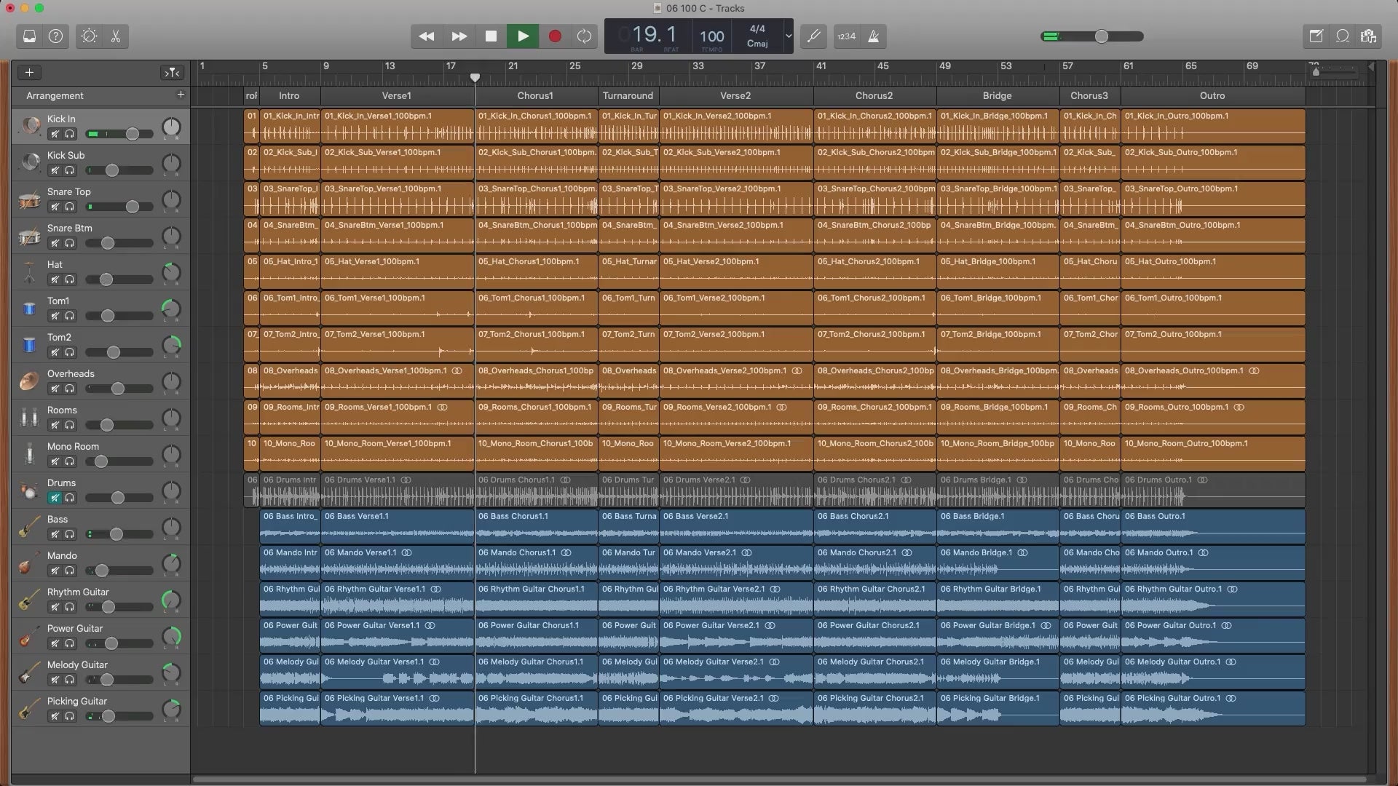
Task: Click the Mono Room microphone icon
Action: 30,454
